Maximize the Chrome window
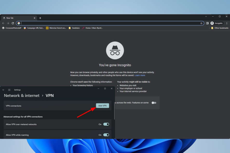Viewport: 230px width, 153px height. [x=220, y=16]
